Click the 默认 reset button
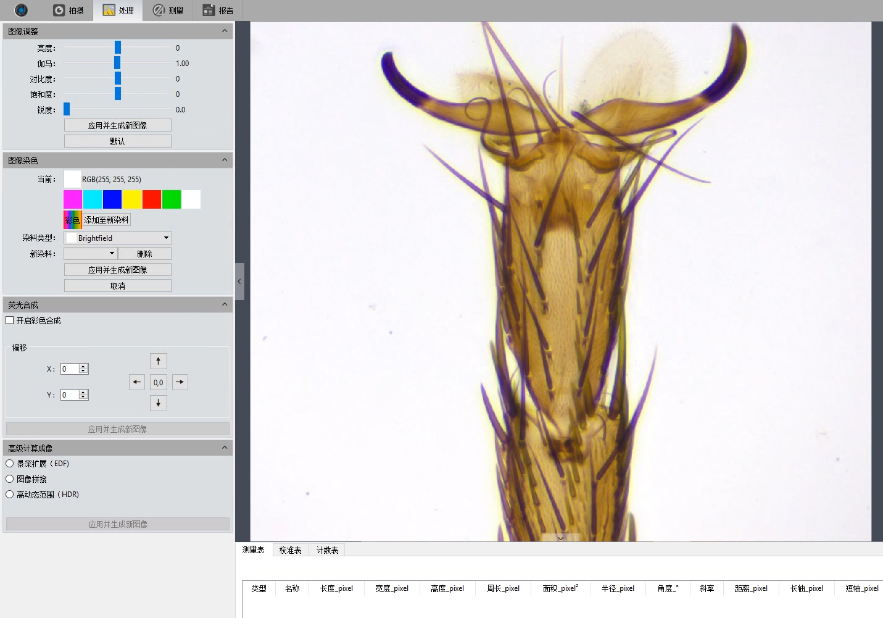Image resolution: width=883 pixels, height=618 pixels. click(x=117, y=141)
